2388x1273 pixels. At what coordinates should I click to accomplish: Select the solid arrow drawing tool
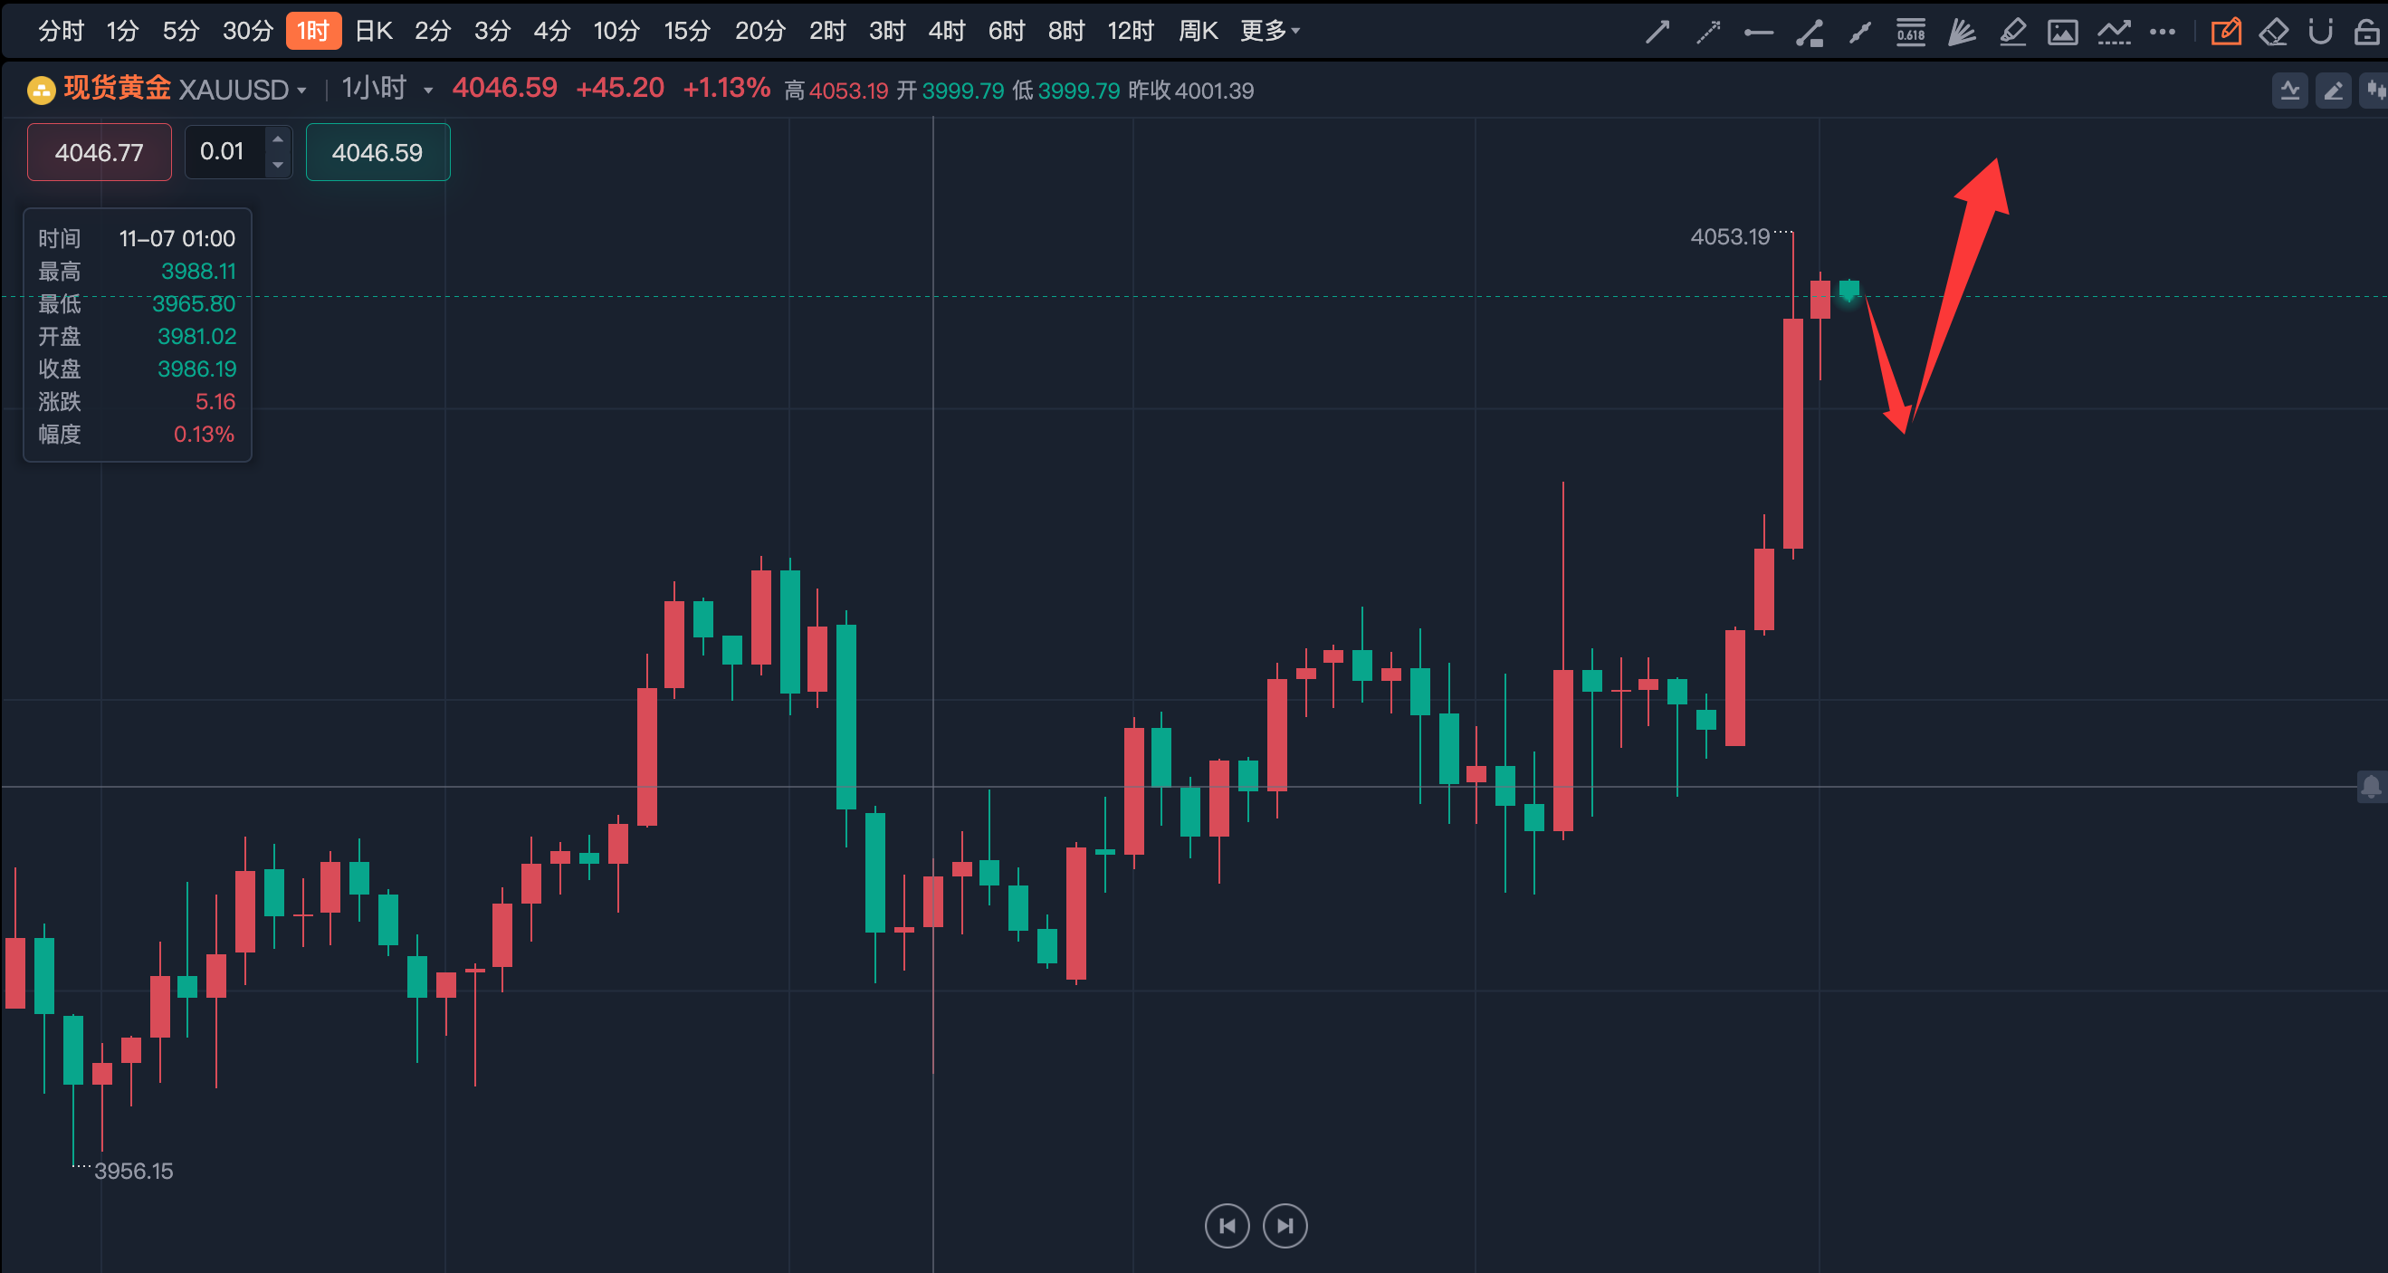pos(1657,32)
